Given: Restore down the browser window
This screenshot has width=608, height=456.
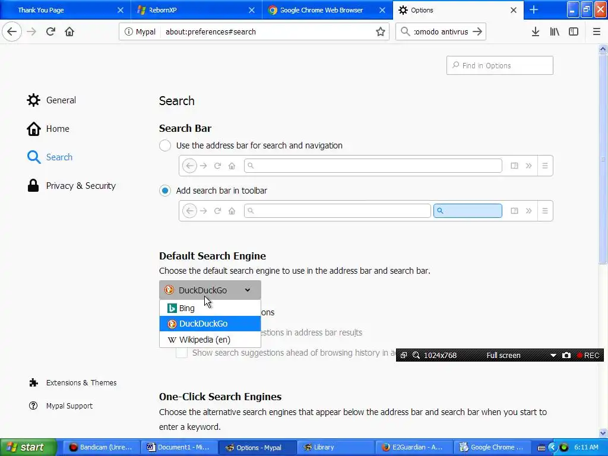Looking at the screenshot, I should pyautogui.click(x=587, y=9).
